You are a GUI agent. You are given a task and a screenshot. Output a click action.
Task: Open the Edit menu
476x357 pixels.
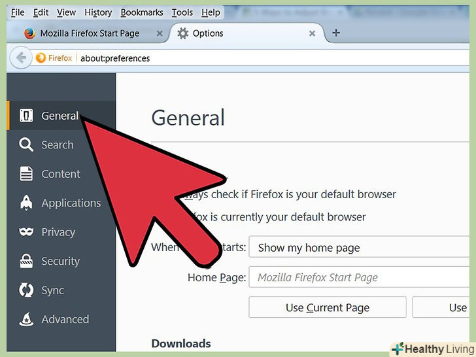click(41, 12)
